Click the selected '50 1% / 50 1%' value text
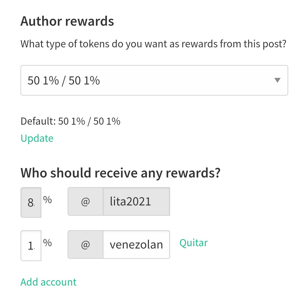Image resolution: width=303 pixels, height=303 pixels. (x=64, y=80)
